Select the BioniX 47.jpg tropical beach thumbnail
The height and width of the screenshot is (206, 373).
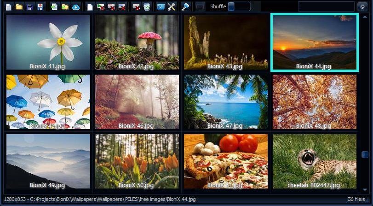pos(226,101)
